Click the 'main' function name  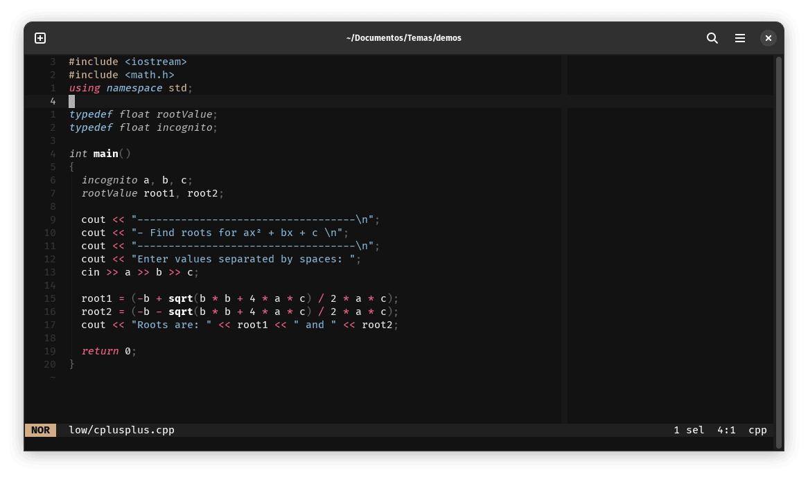105,154
